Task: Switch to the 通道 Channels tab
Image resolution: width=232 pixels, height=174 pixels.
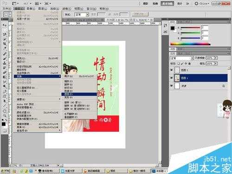Action: coord(180,53)
